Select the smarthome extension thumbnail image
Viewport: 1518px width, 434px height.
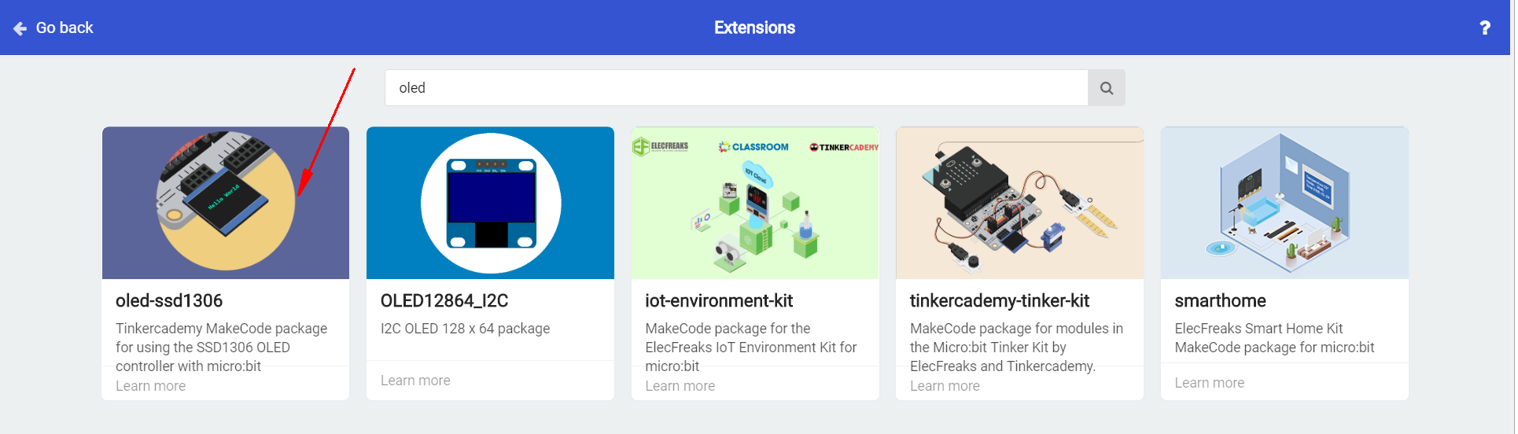1284,203
